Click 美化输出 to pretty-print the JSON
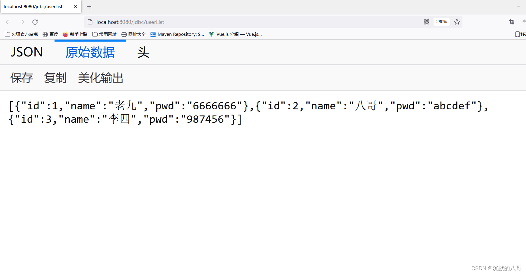This screenshot has width=526, height=274. 100,78
